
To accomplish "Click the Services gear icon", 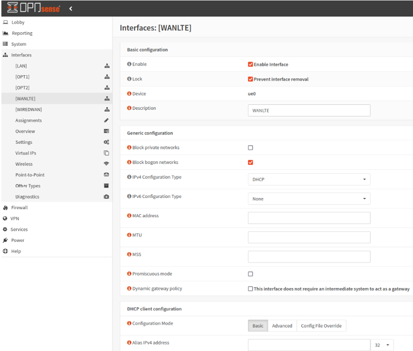I will click(x=5, y=229).
